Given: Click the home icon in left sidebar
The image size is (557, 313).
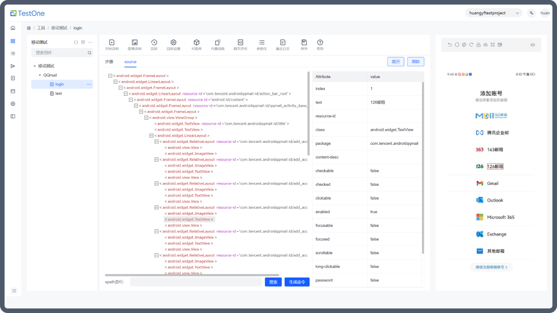Looking at the screenshot, I should click(13, 28).
